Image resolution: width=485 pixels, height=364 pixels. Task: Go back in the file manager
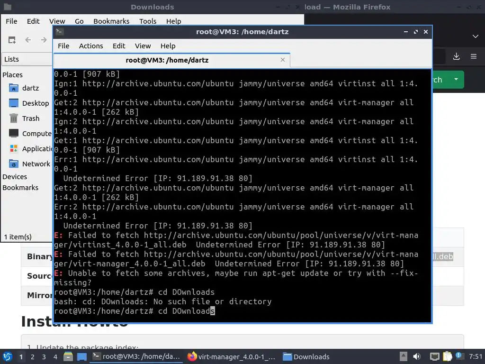[x=28, y=40]
